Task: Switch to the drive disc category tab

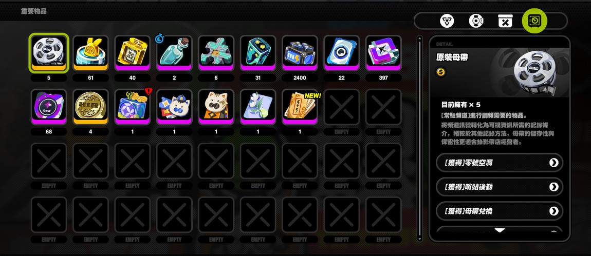Action: [476, 21]
